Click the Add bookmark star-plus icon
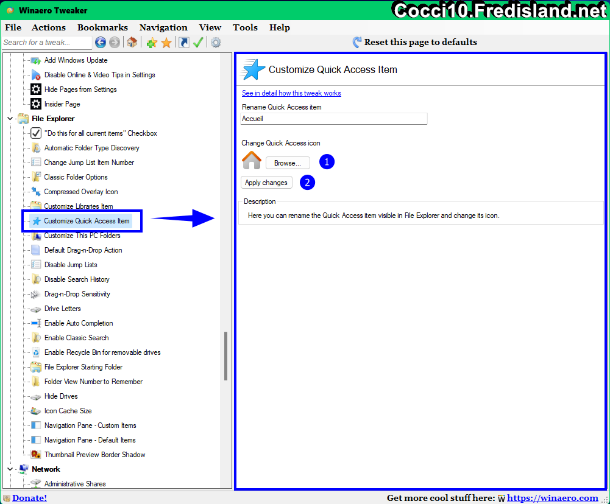This screenshot has width=610, height=504. tap(152, 43)
